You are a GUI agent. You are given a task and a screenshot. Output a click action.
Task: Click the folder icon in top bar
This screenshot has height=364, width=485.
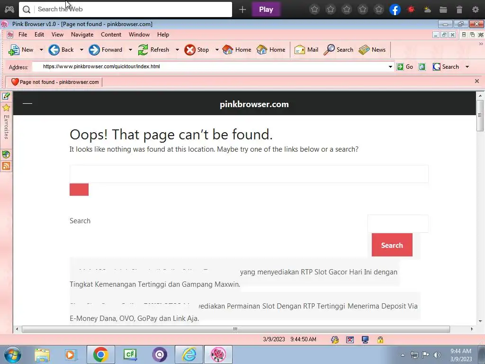[443, 9]
